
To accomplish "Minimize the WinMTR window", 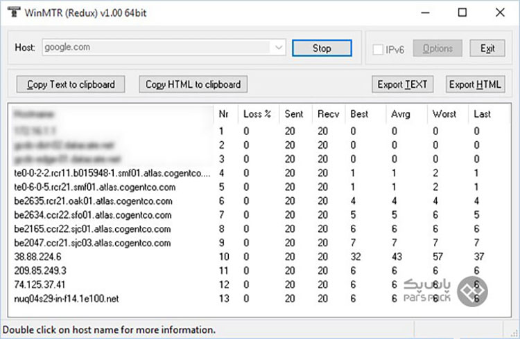I will pos(426,12).
